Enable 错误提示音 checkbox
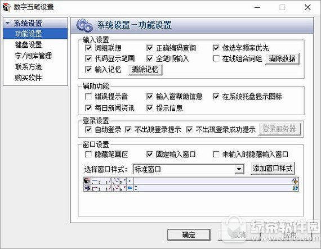Viewport: 321px width, 249px height. [88, 97]
